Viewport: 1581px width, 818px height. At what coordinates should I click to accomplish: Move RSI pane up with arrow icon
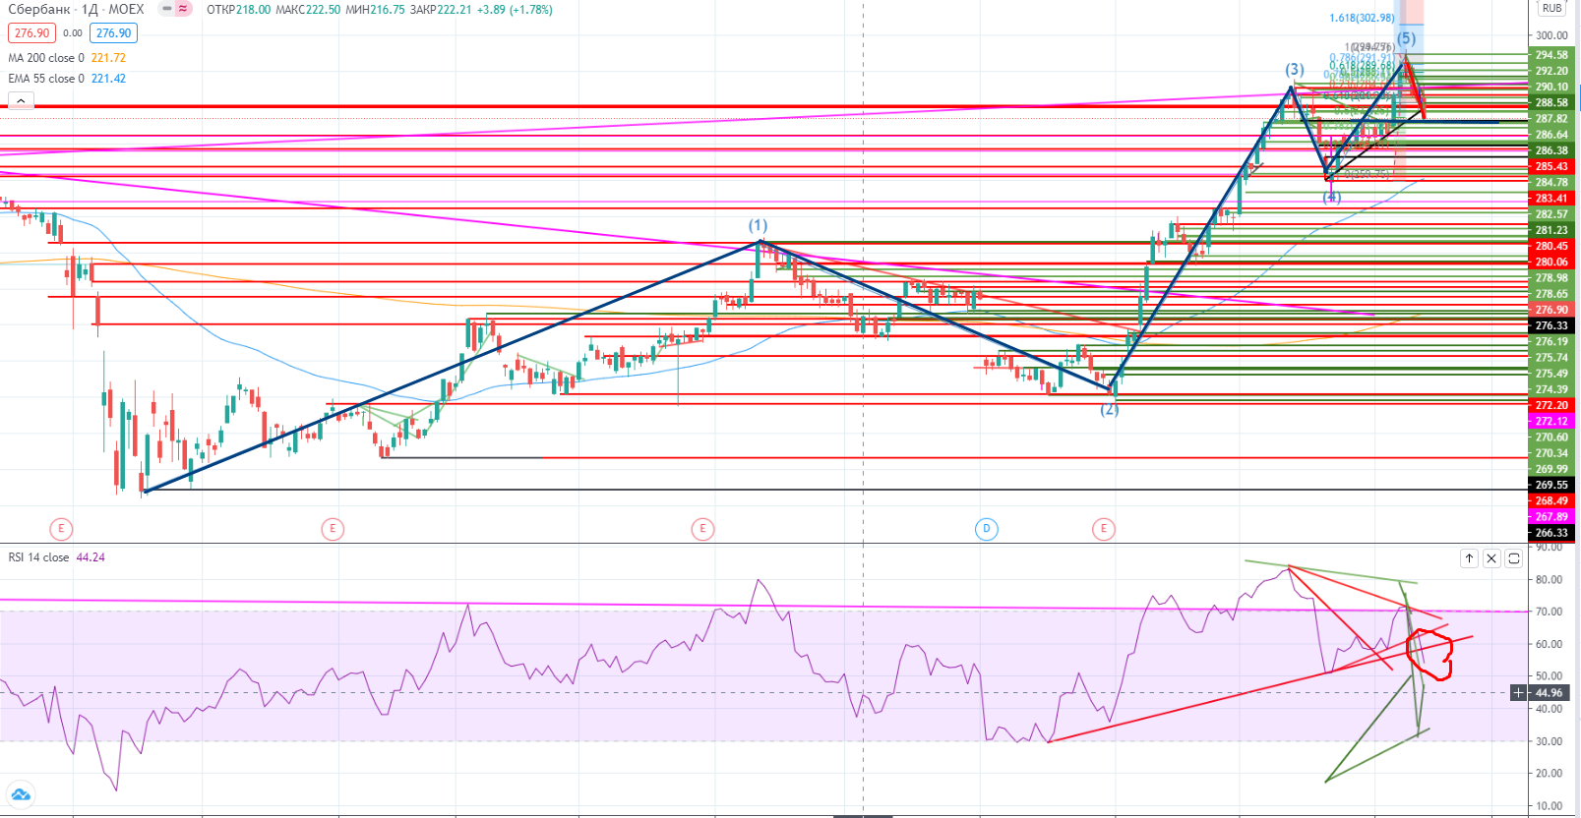1469,558
